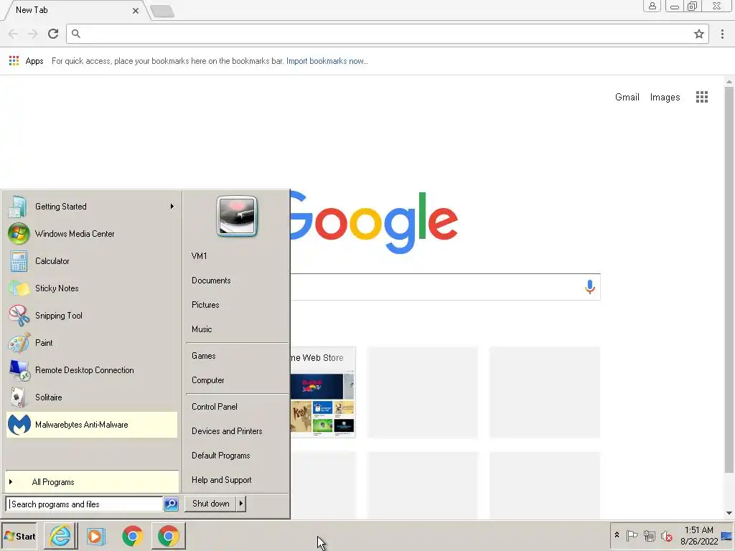Launch Malwarebytes Anti-Malware
The width and height of the screenshot is (735, 551).
92,425
